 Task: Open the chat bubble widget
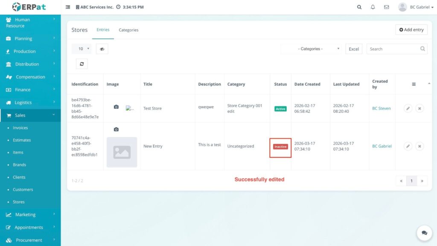[424, 233]
